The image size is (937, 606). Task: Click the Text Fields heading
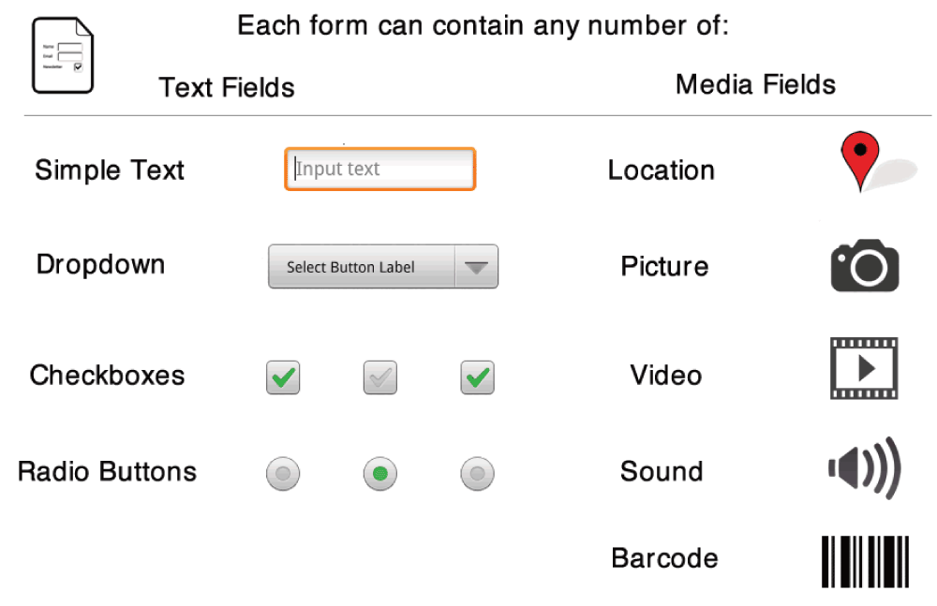coord(227,88)
